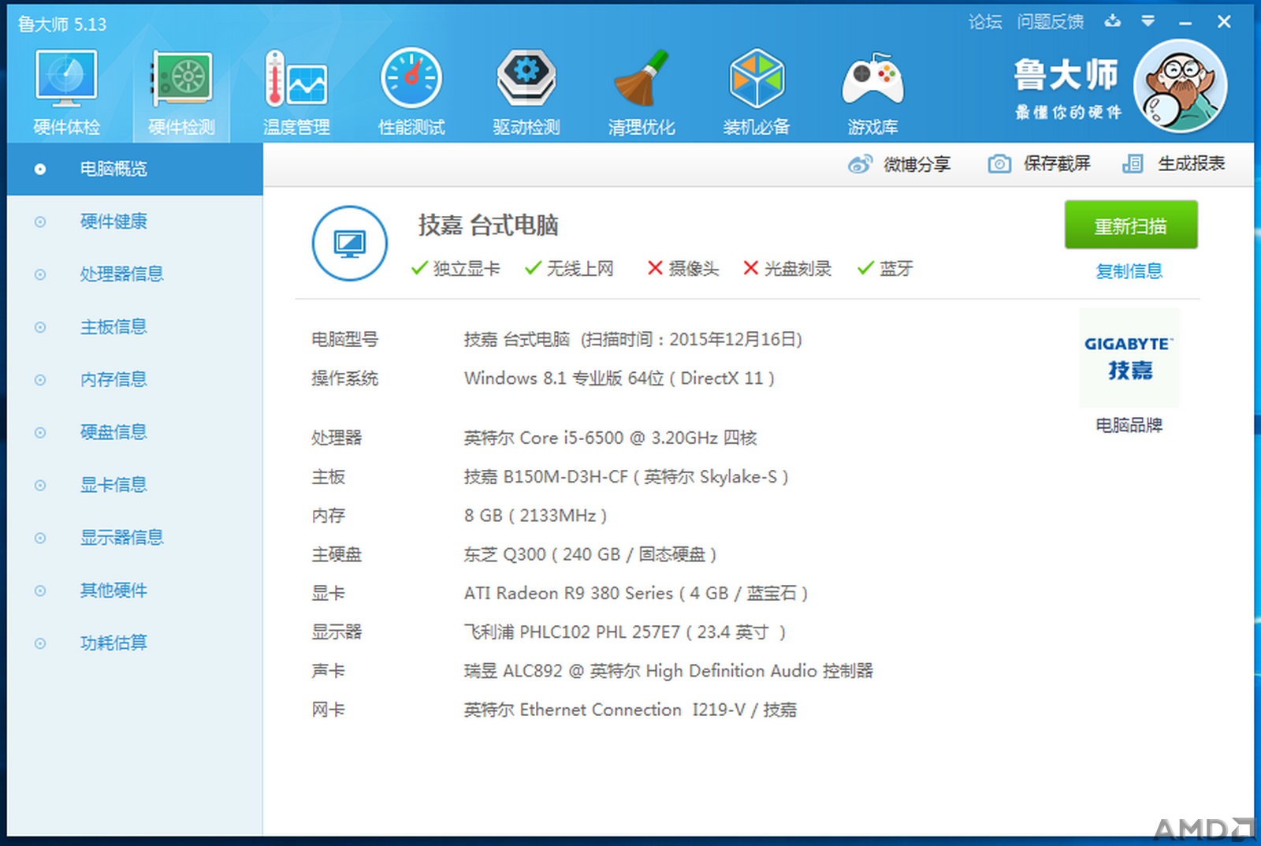Viewport: 1261px width, 846px height.
Task: Click the Weibo share icon
Action: coord(860,164)
